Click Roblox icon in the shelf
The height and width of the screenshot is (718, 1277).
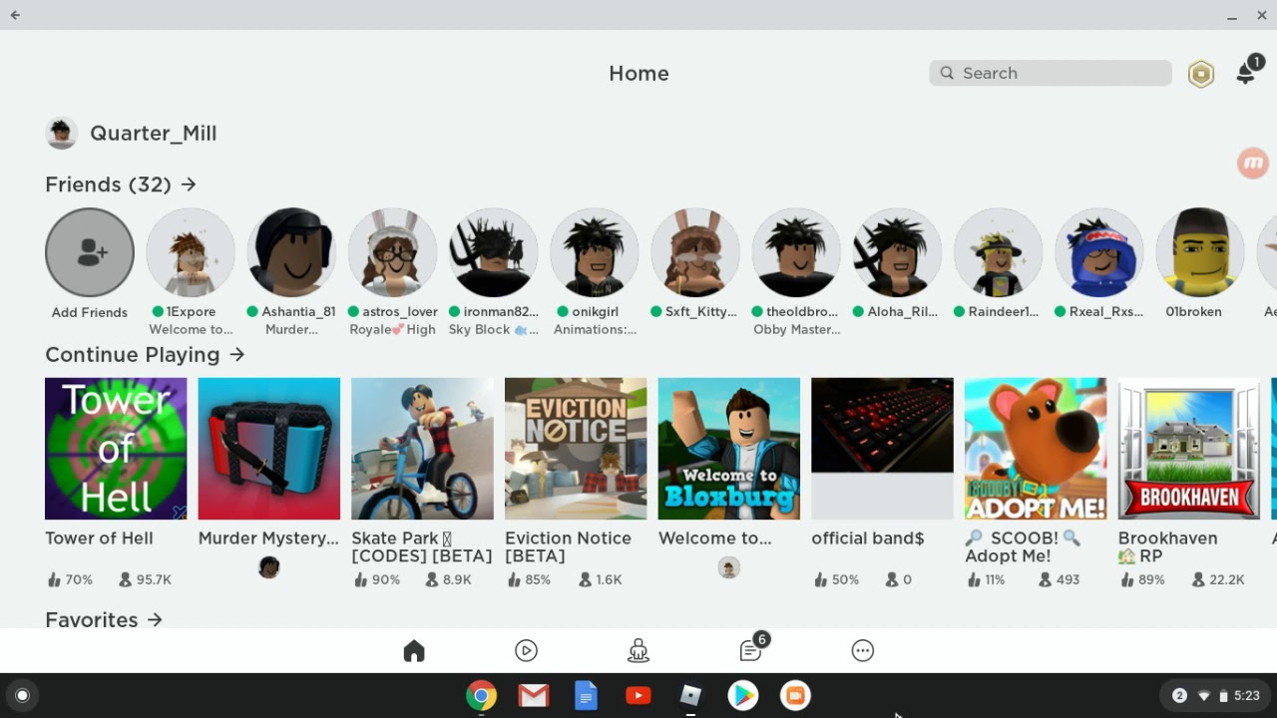pyautogui.click(x=690, y=696)
